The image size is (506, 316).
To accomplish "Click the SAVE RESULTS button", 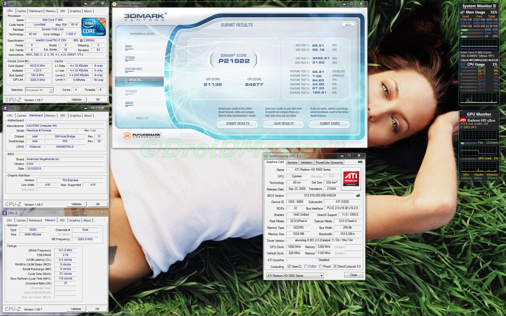I will pyautogui.click(x=284, y=124).
